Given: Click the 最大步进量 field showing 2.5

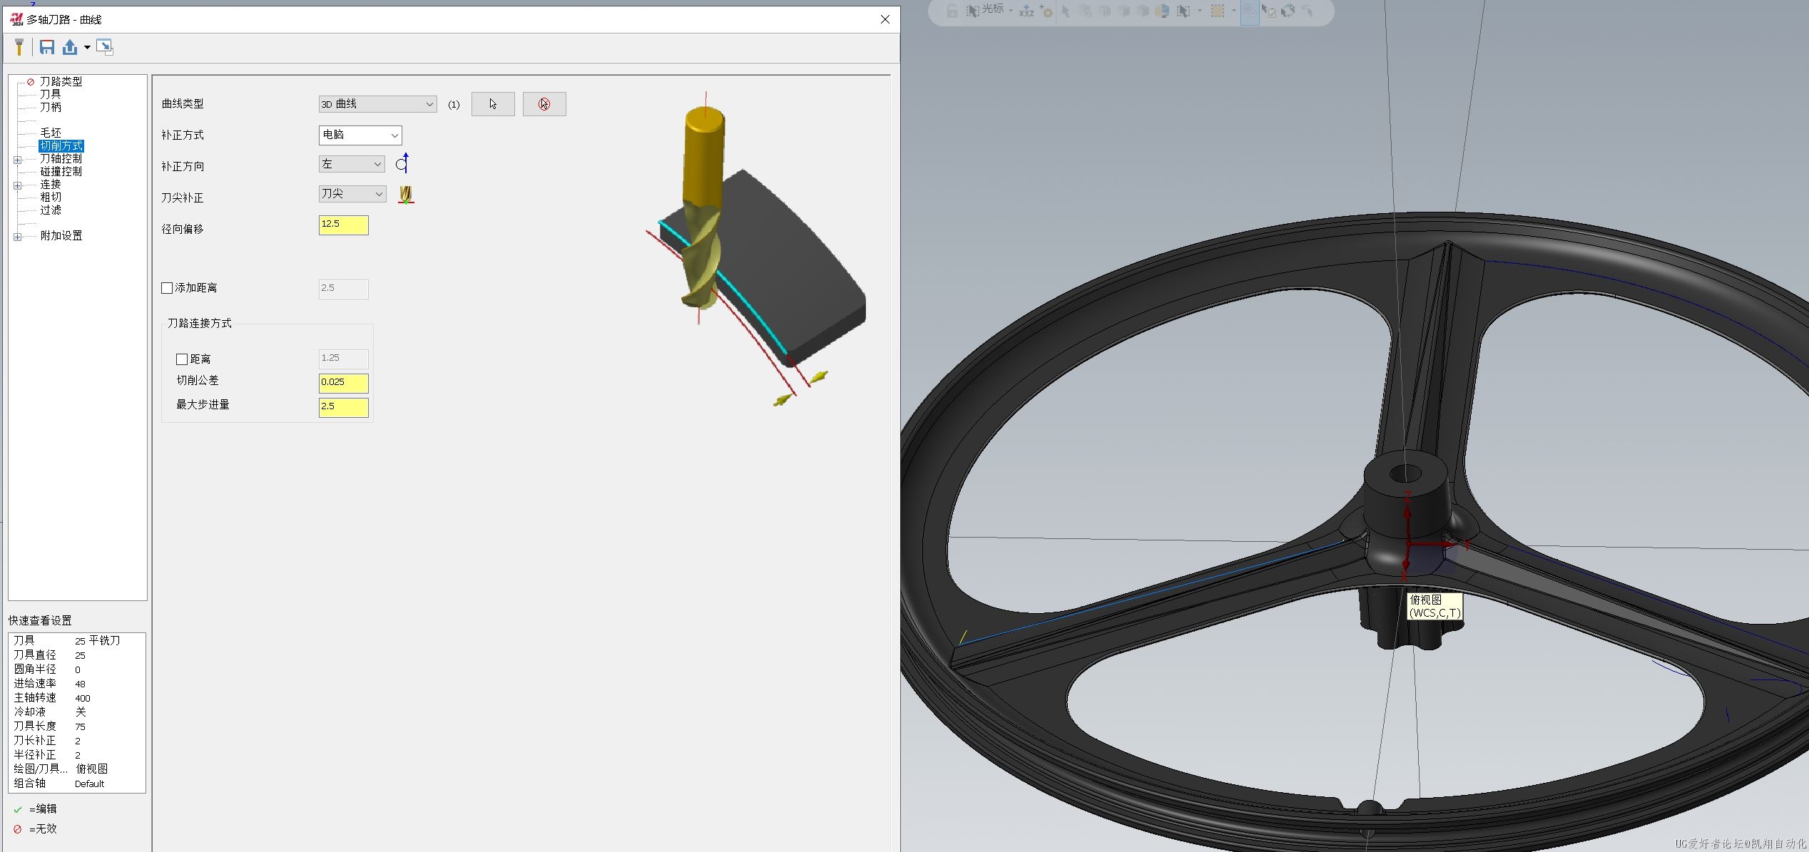Looking at the screenshot, I should (x=344, y=407).
